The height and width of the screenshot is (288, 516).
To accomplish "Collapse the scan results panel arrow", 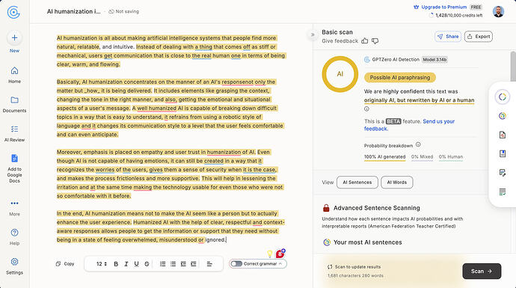I will (313, 34).
